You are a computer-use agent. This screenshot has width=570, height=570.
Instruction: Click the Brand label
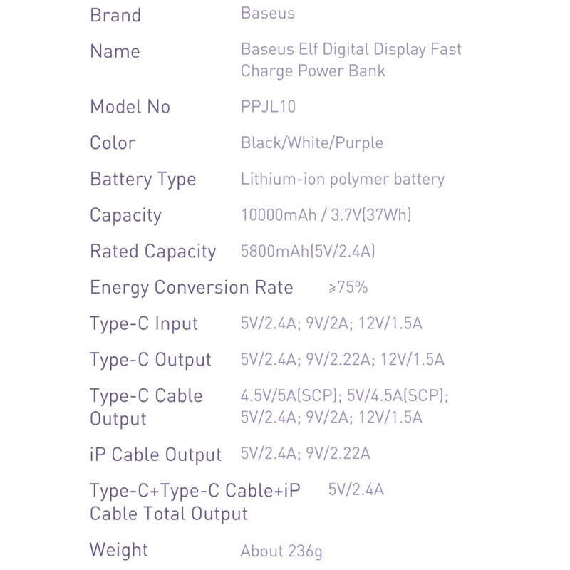pos(115,15)
